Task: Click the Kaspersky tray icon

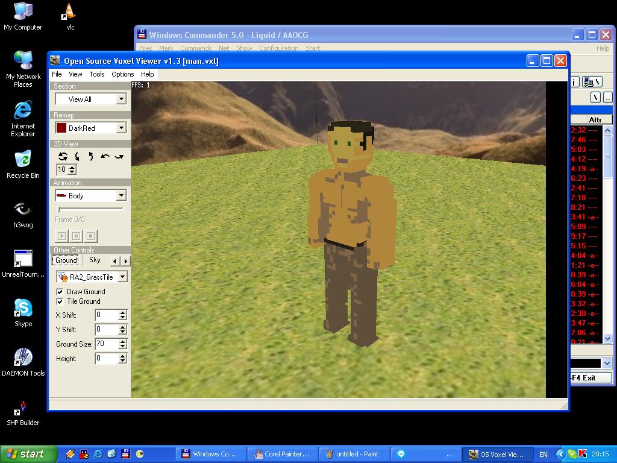Action: point(583,454)
